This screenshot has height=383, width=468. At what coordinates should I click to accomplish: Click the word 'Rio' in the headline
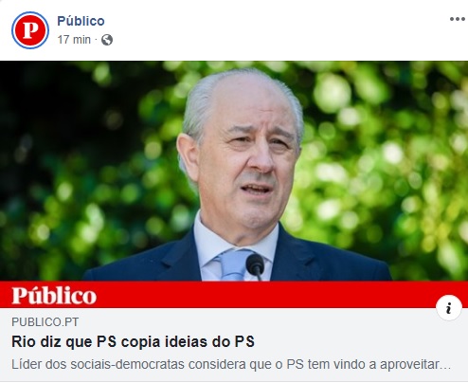point(24,342)
